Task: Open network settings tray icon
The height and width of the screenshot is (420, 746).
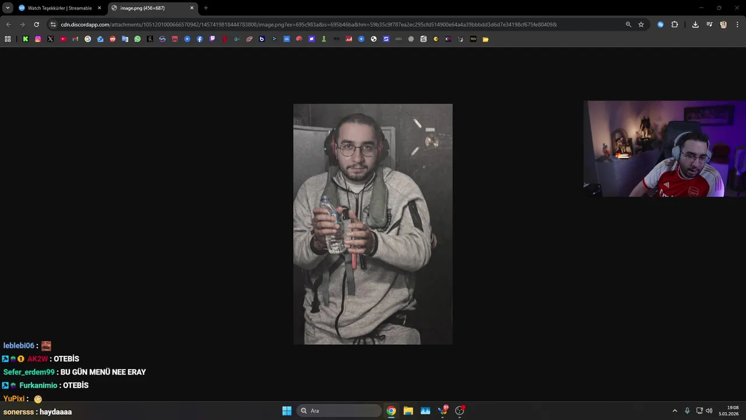Action: [699, 411]
